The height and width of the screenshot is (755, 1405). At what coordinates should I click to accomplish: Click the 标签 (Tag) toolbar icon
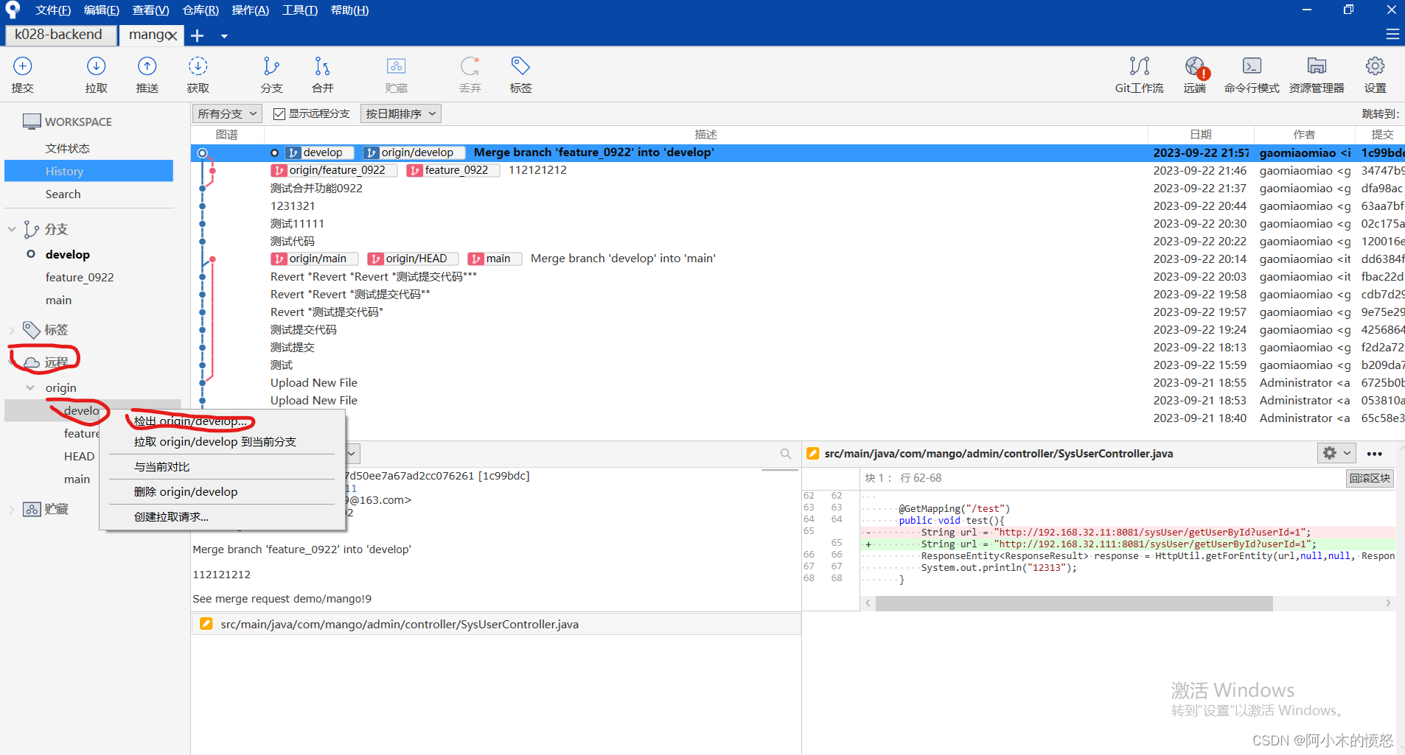(x=520, y=74)
